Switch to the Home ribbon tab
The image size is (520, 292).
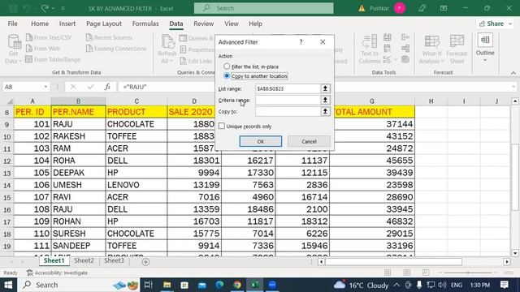pos(40,24)
